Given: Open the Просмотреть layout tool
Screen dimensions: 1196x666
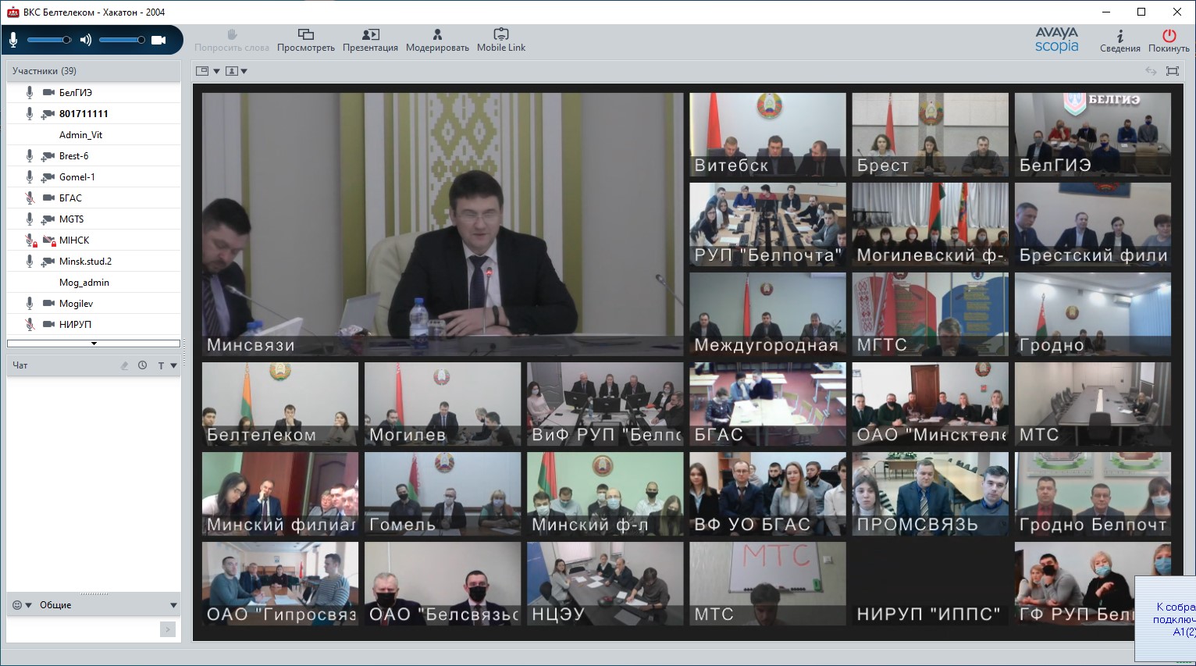Looking at the screenshot, I should (306, 41).
